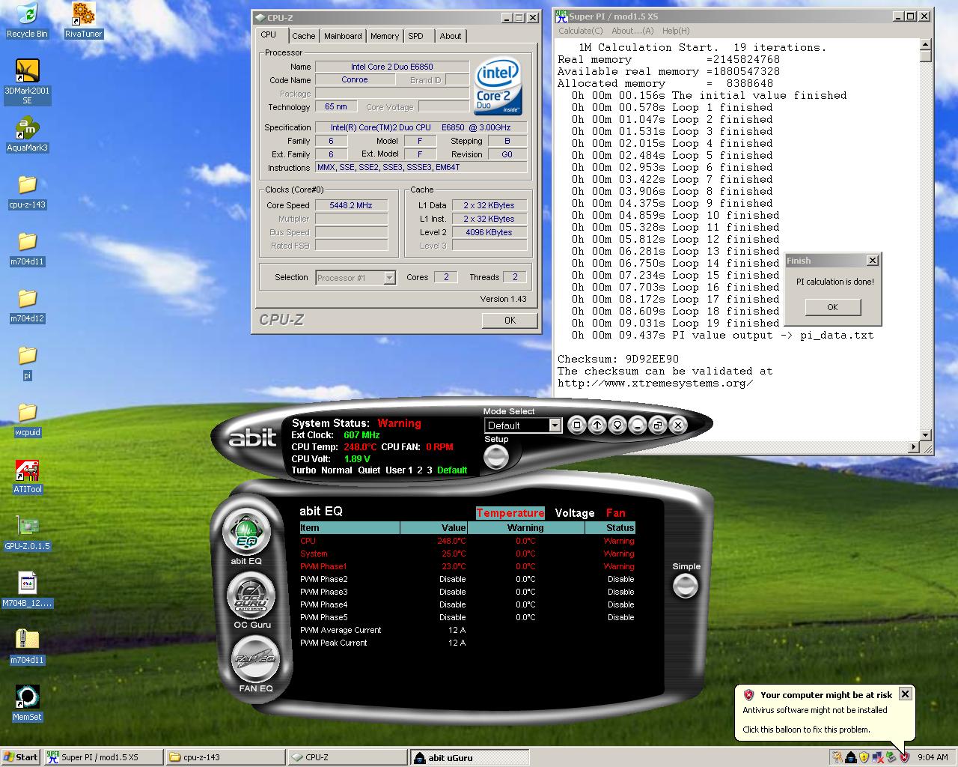Open the M704B_12 file icon
This screenshot has width=958, height=767.
pos(27,590)
